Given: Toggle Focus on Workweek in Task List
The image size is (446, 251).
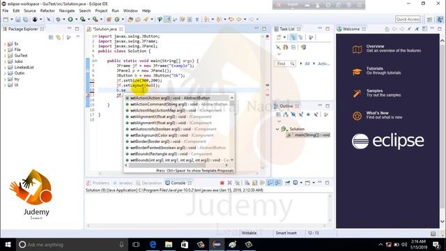Looking at the screenshot, I should click(x=311, y=37).
